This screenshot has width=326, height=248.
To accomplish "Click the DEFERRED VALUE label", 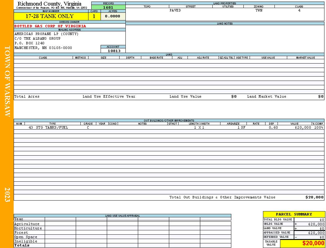I will [276, 237].
